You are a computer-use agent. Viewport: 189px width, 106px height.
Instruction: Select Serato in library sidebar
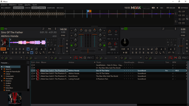click(8, 90)
